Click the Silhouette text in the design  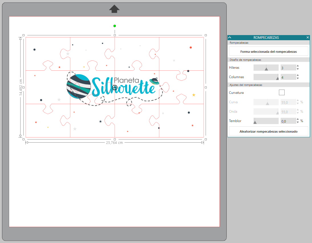coord(123,88)
